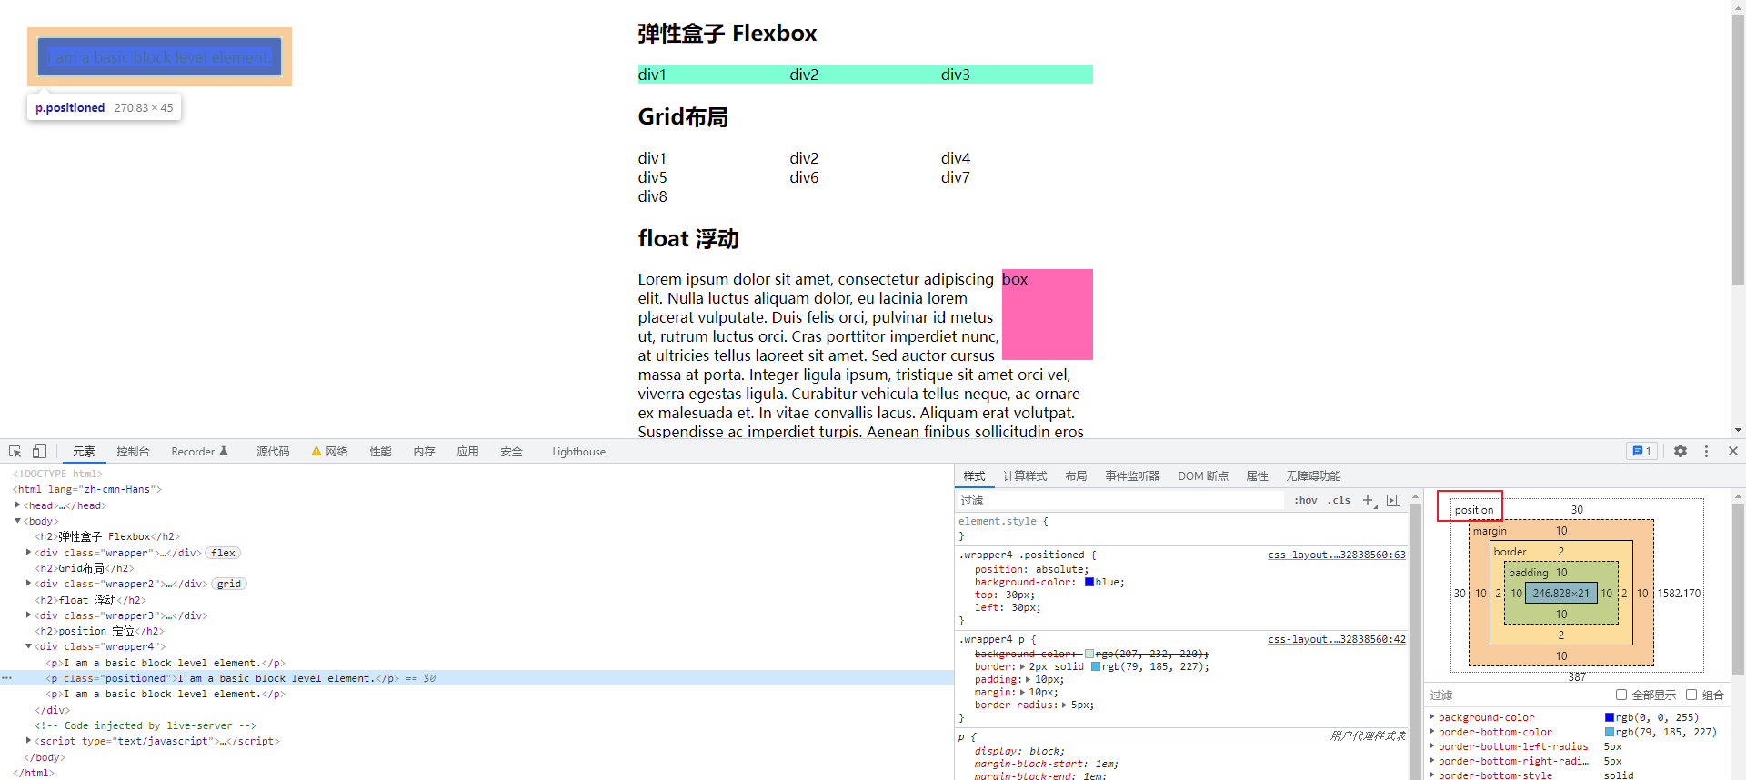Open the Lighthouse tab
1746x780 pixels.
[578, 451]
